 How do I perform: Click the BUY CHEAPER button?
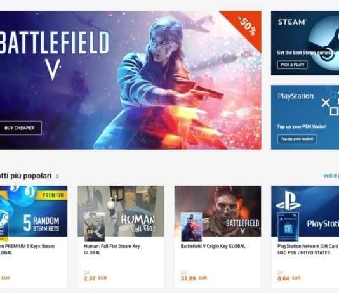coord(20,128)
